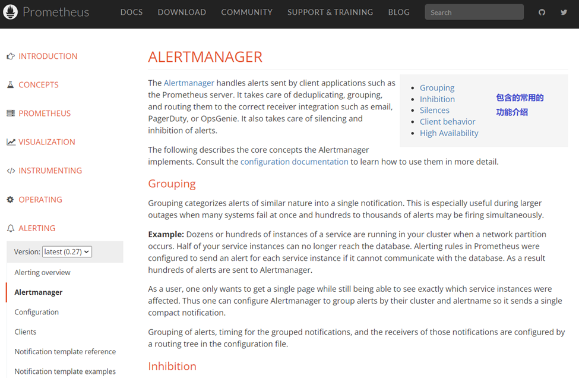Click the Inhibition section heading
This screenshot has width=579, height=378.
172,366
